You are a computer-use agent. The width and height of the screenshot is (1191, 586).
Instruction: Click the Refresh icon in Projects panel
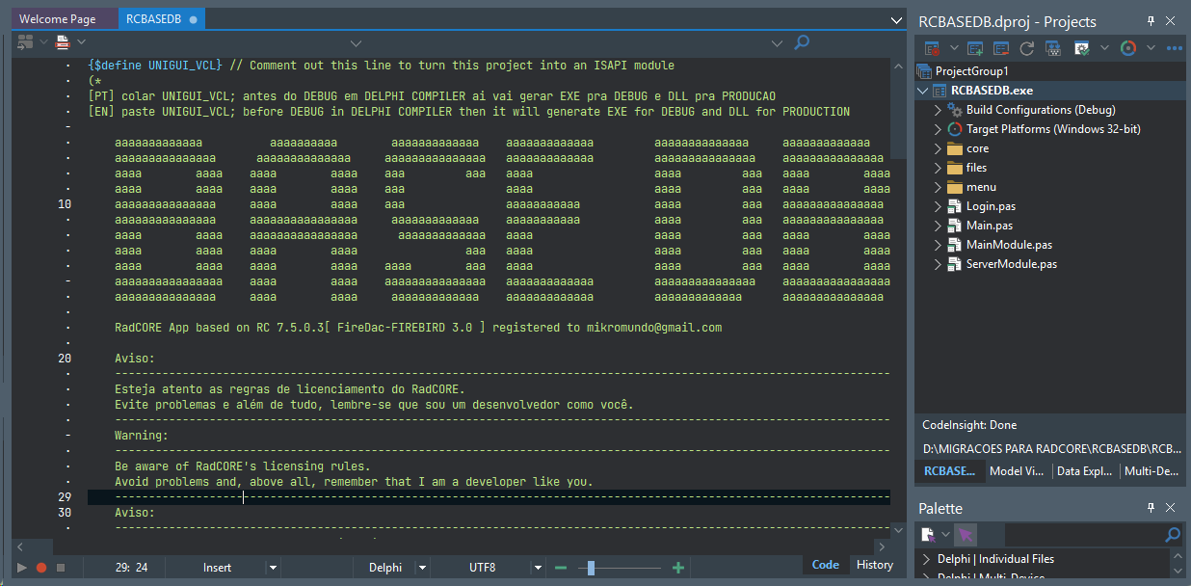[1027, 48]
